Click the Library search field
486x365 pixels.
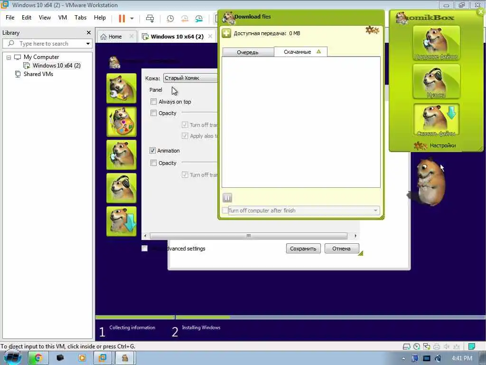[x=47, y=43]
